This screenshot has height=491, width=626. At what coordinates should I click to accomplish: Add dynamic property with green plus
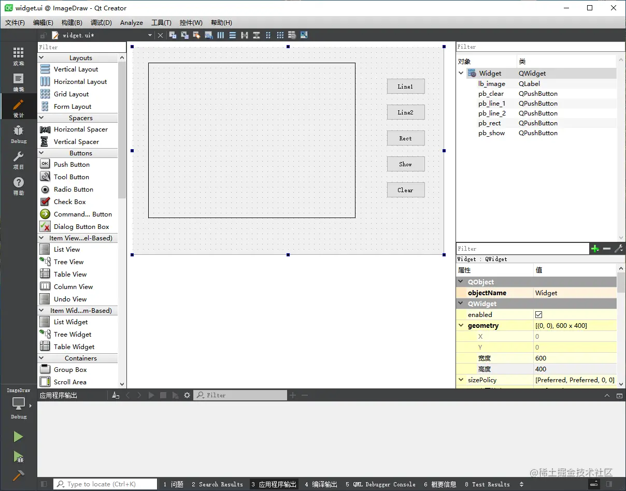[595, 249]
